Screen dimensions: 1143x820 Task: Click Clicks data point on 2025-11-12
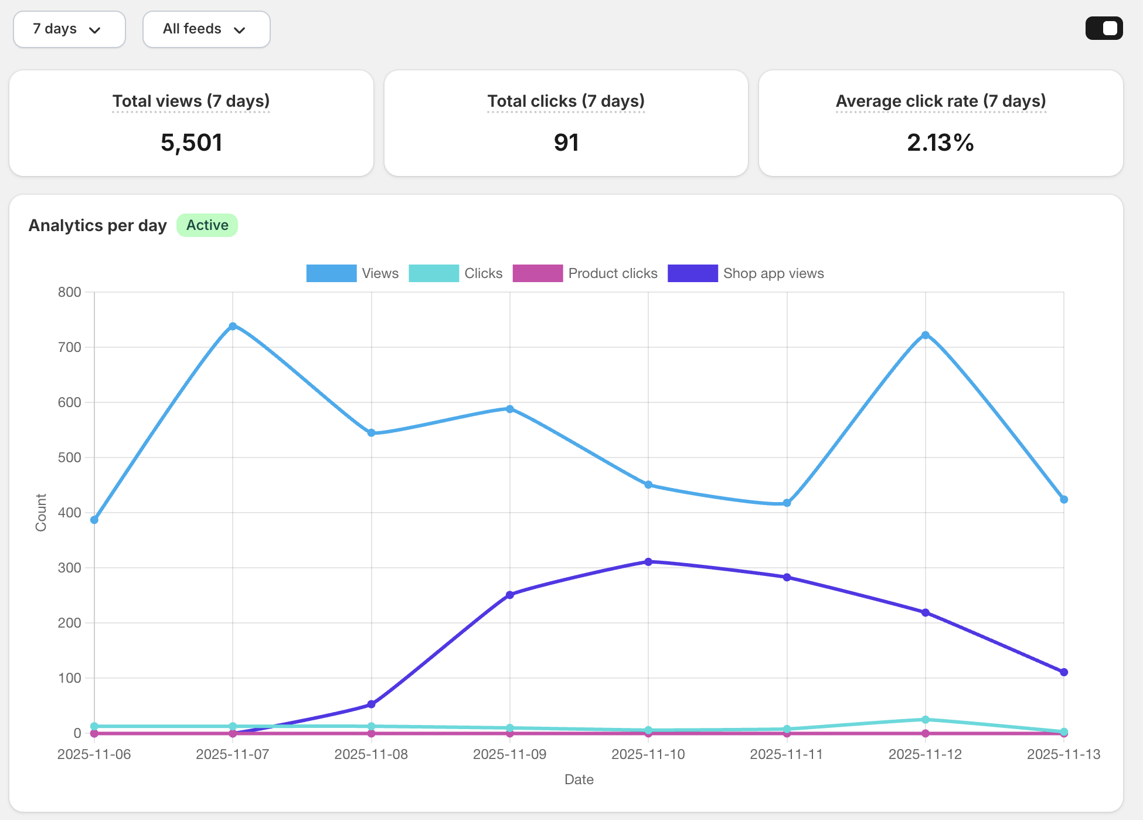click(x=925, y=720)
